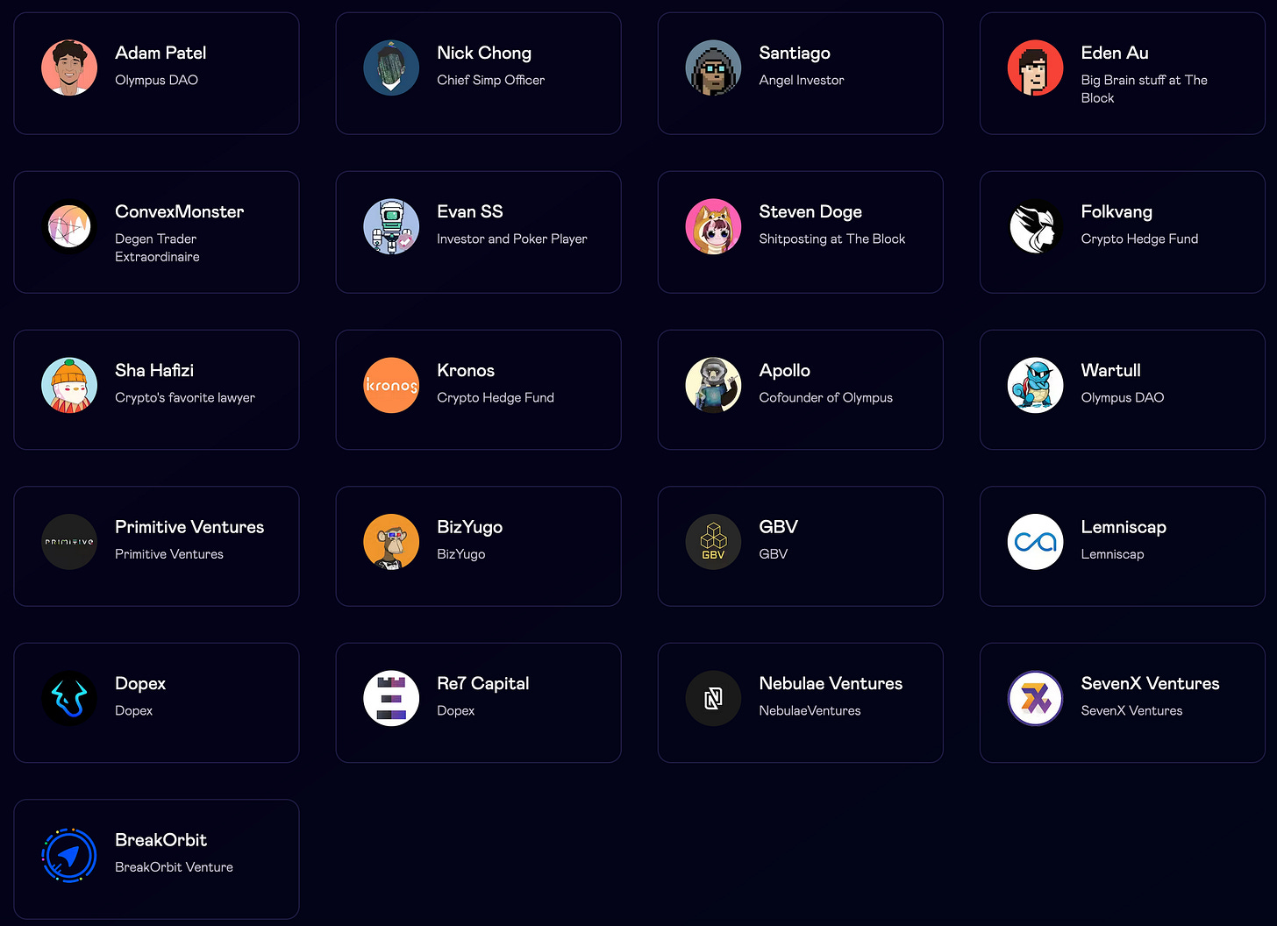Click the Dopex blue bull logo
The width and height of the screenshot is (1277, 926).
(x=69, y=698)
